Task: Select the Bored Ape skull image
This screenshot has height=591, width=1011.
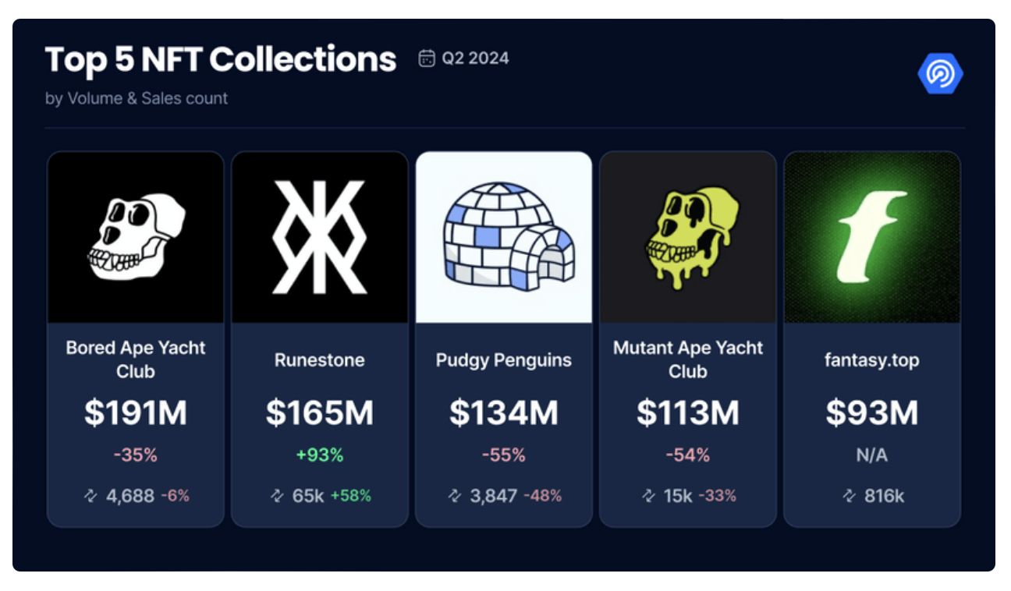Action: pyautogui.click(x=136, y=237)
